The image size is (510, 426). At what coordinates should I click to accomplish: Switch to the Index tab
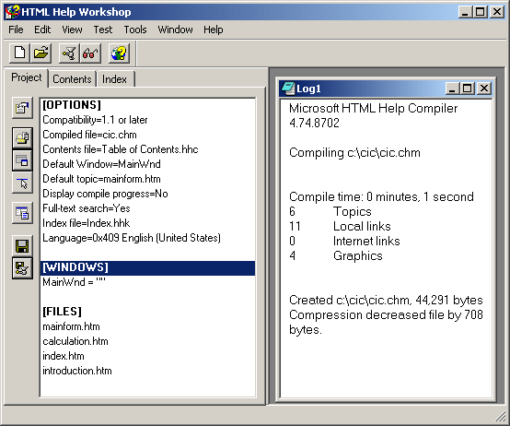tap(114, 79)
